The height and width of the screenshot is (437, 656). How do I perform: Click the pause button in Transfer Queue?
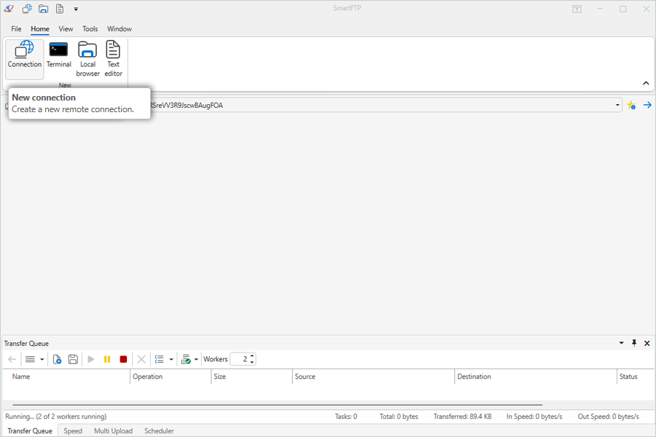107,359
